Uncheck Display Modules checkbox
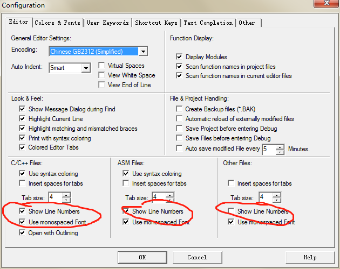This screenshot has height=269, width=340. [179, 56]
